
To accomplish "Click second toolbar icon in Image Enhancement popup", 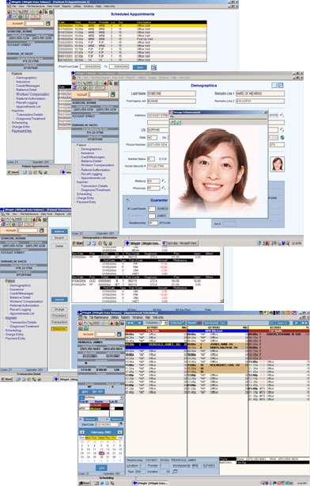I will point(179,123).
